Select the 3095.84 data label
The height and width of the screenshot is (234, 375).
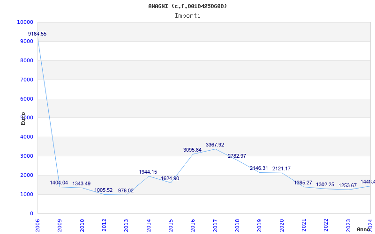192,150
